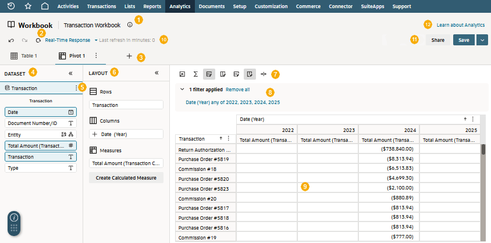Viewport: 491px width, 243px height.
Task: Toggle the unhighlighted column-edit toolbar icon
Action: tap(223, 74)
